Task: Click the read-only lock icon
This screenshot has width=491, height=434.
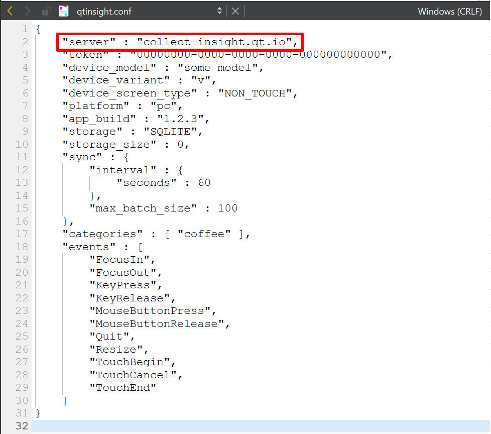Action: tap(46, 11)
